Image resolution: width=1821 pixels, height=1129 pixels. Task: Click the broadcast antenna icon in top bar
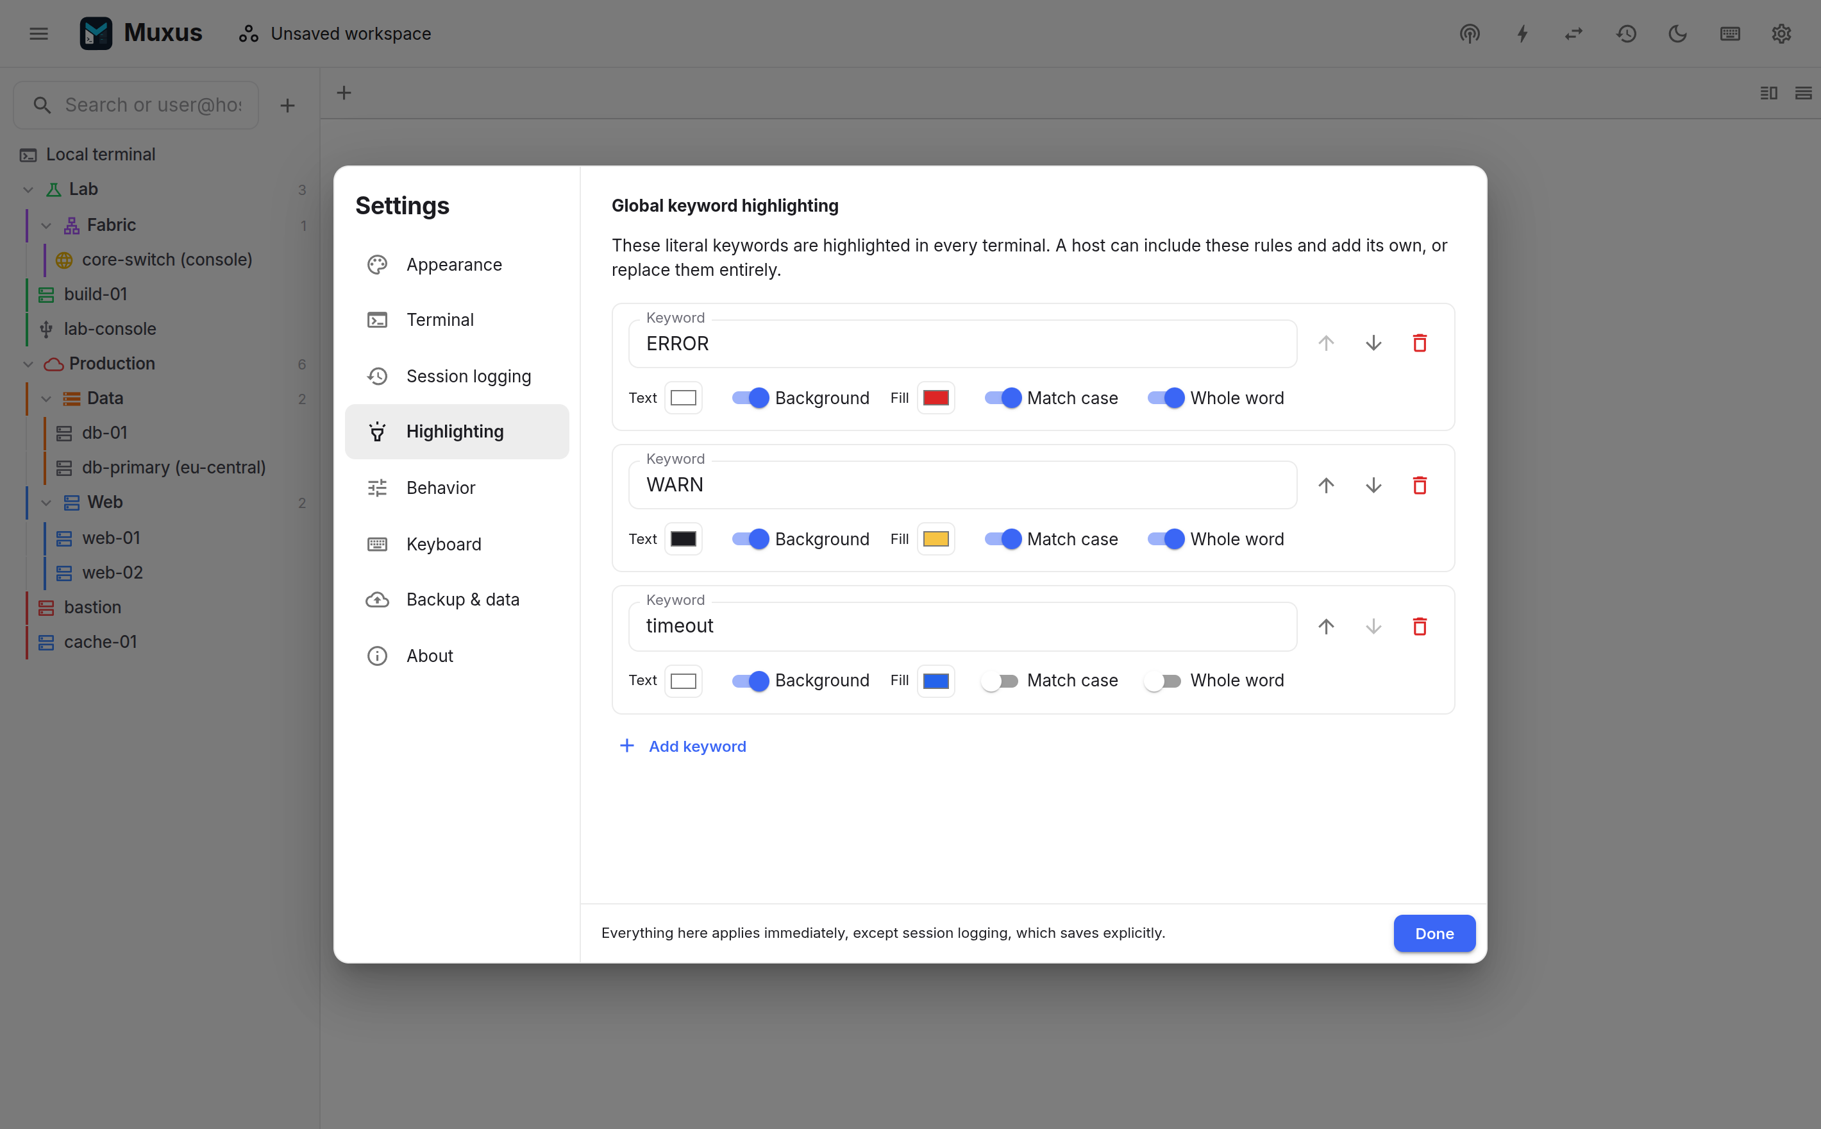pos(1470,33)
